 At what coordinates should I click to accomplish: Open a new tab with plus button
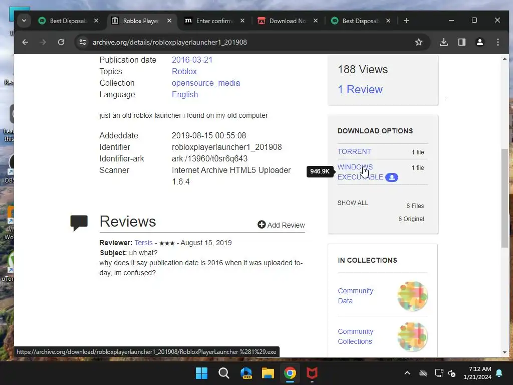click(x=406, y=21)
